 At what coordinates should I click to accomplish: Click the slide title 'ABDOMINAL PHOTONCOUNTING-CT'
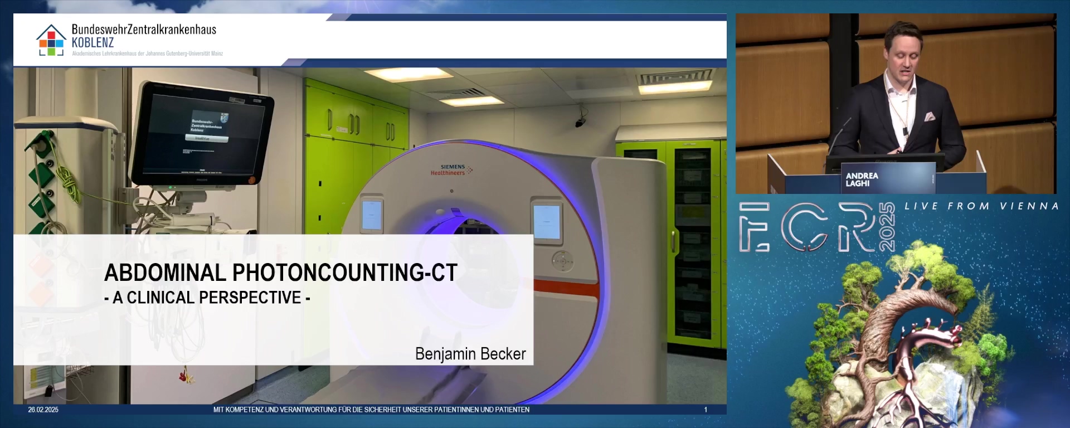[x=281, y=273]
